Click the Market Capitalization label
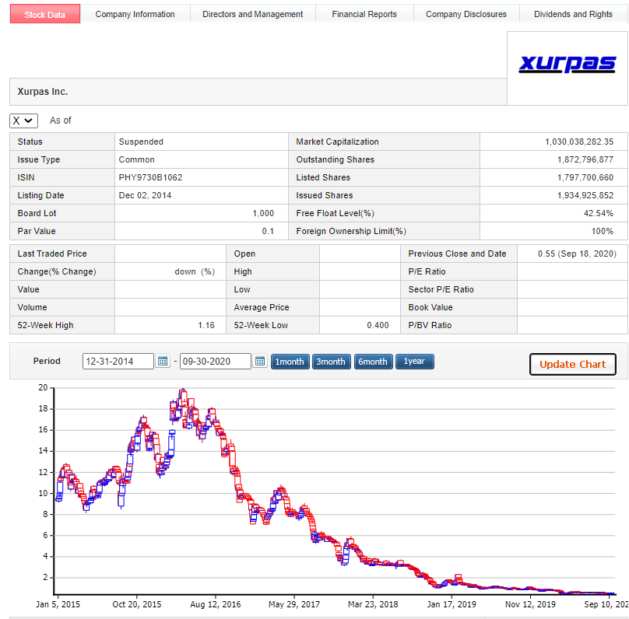 [337, 142]
